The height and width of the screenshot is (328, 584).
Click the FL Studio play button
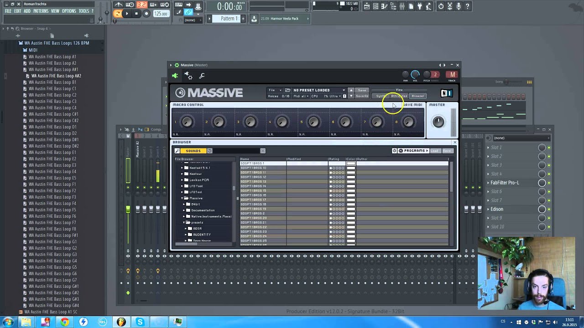tap(127, 14)
